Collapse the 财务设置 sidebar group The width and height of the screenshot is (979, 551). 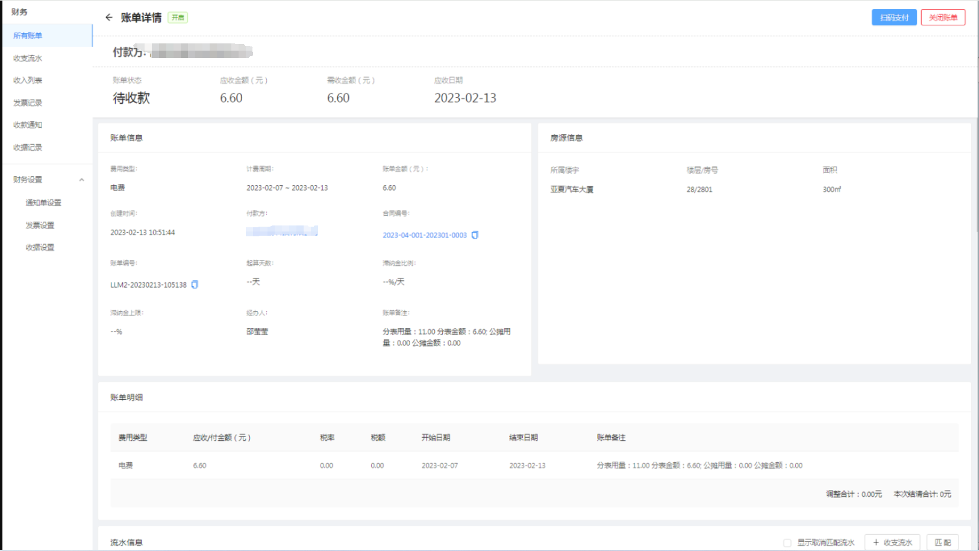coord(81,180)
